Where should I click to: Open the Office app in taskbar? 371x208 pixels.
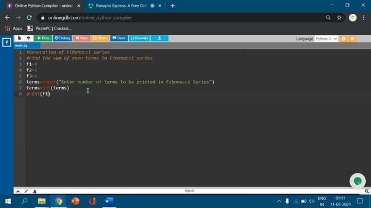point(92,201)
